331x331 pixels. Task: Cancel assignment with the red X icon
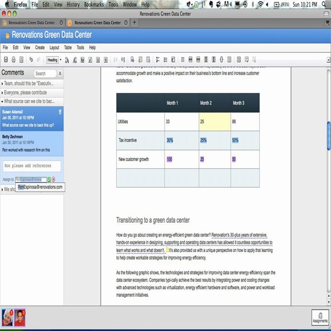[53, 179]
